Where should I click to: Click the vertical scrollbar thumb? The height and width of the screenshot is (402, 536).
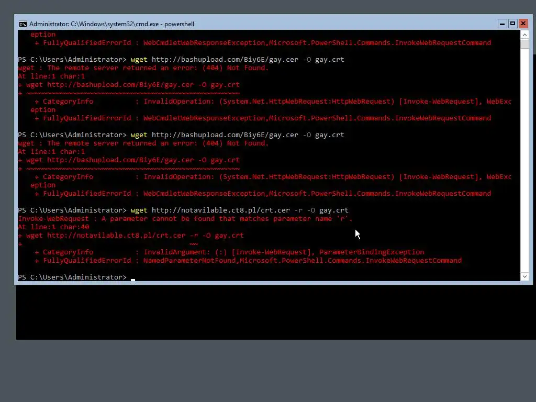coord(524,44)
